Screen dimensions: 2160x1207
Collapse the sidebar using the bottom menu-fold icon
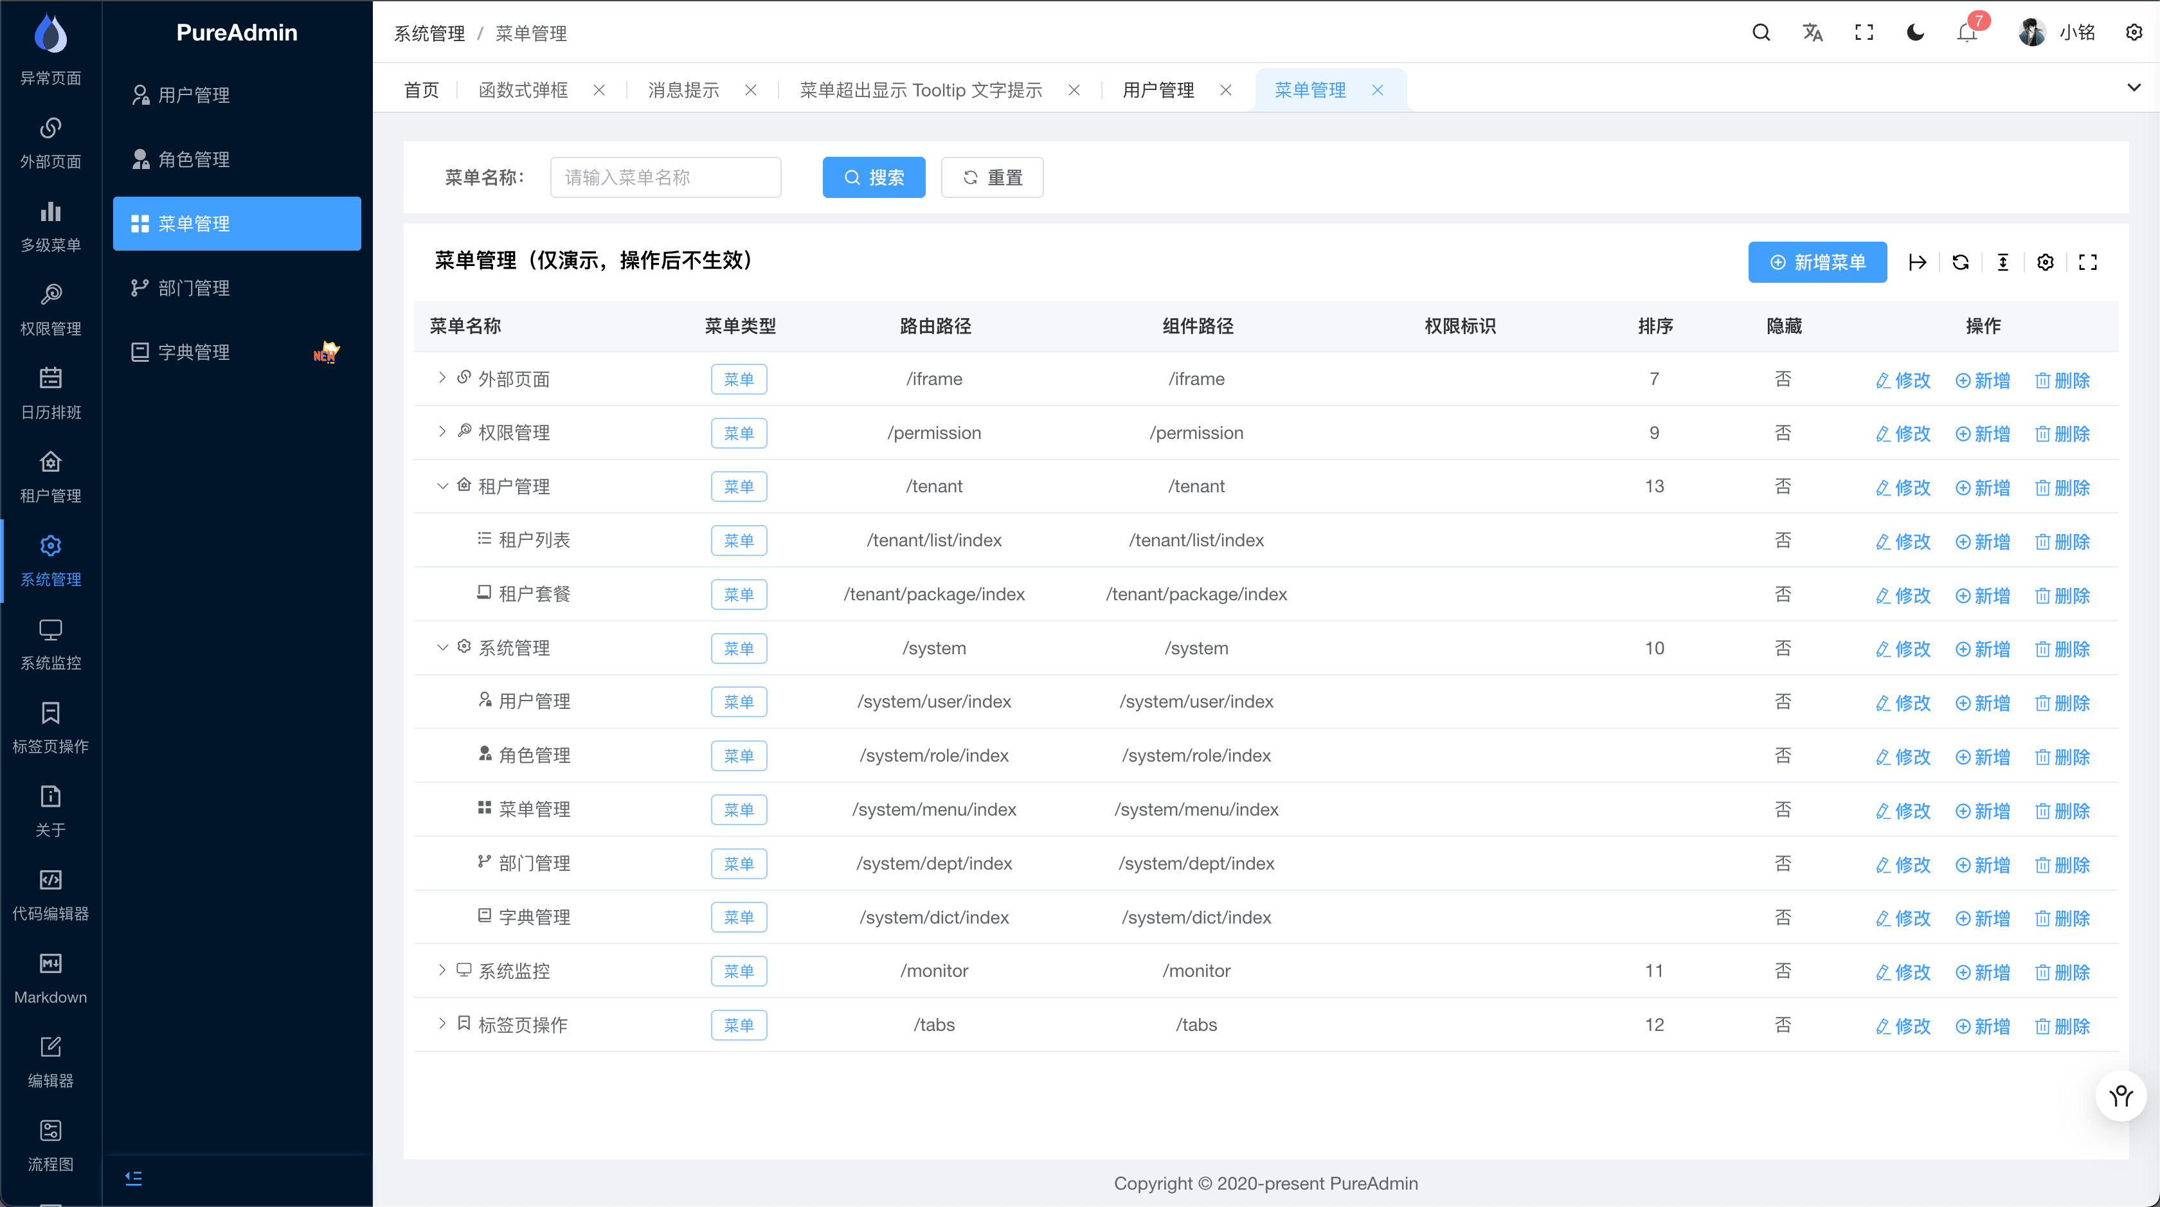click(x=133, y=1179)
